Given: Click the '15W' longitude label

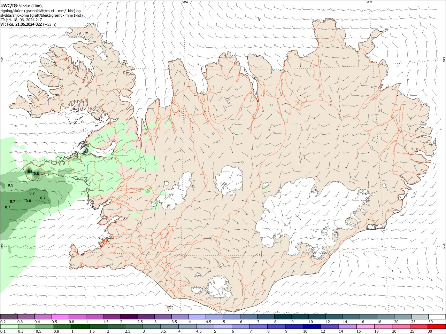Looking at the screenshot, I should pyautogui.click(x=369, y=2).
